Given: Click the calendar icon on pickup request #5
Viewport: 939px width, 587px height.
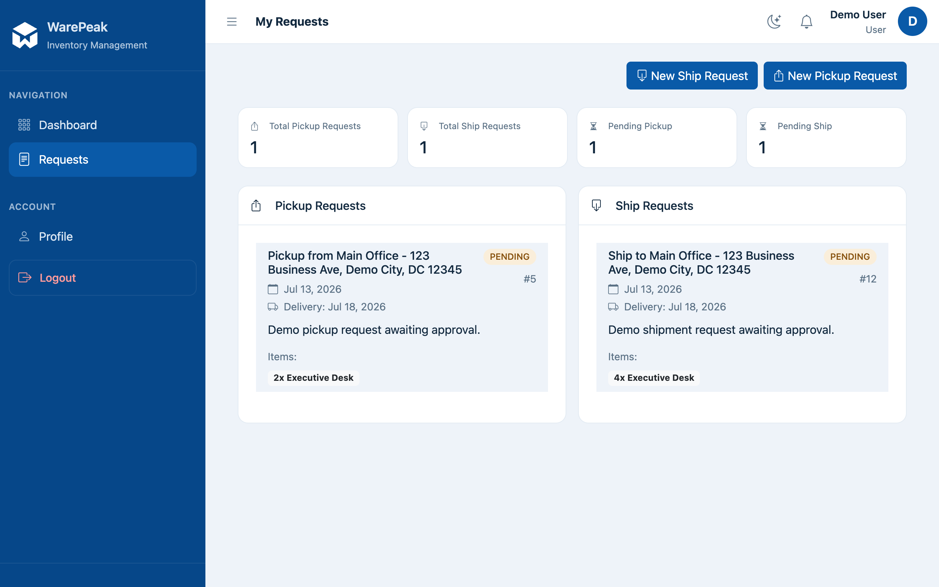Looking at the screenshot, I should (x=273, y=289).
